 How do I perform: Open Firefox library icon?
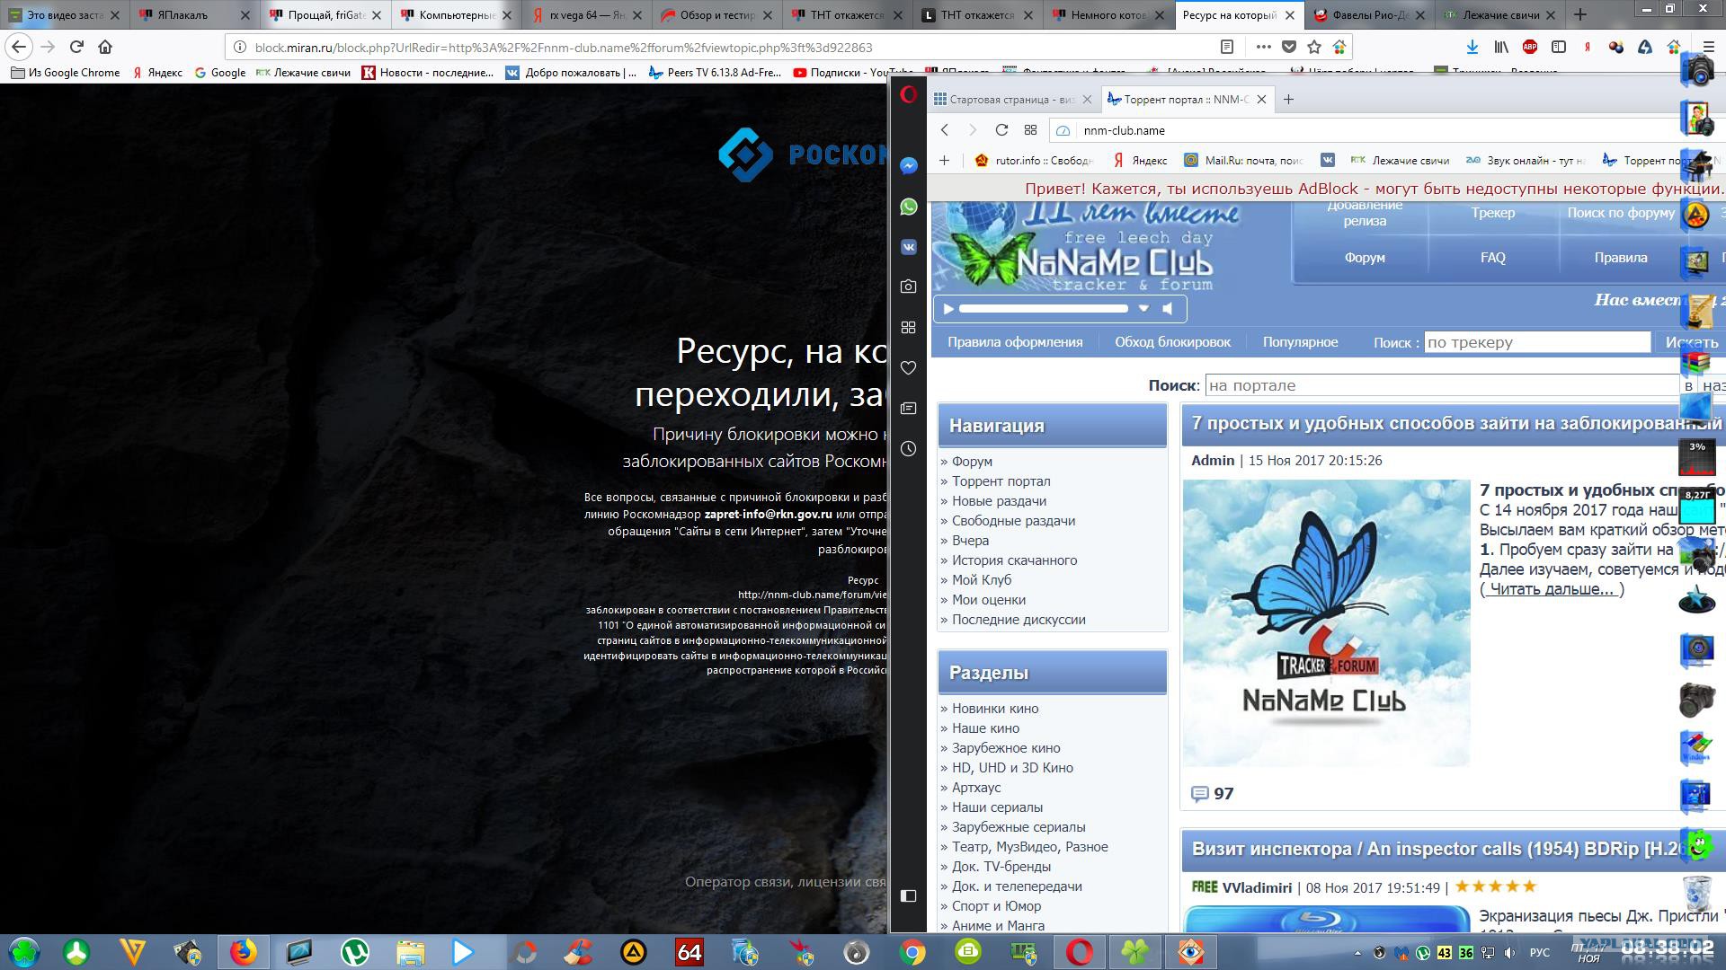pyautogui.click(x=1501, y=47)
